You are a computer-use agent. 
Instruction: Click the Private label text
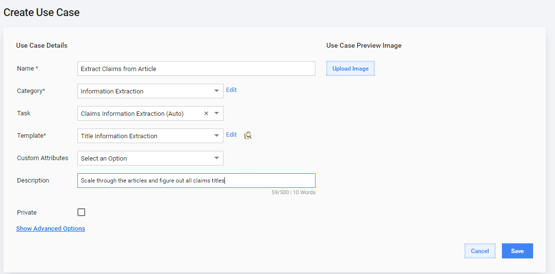pyautogui.click(x=27, y=213)
